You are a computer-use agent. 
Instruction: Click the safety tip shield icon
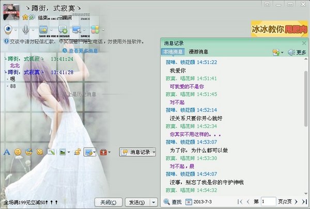click(6, 41)
